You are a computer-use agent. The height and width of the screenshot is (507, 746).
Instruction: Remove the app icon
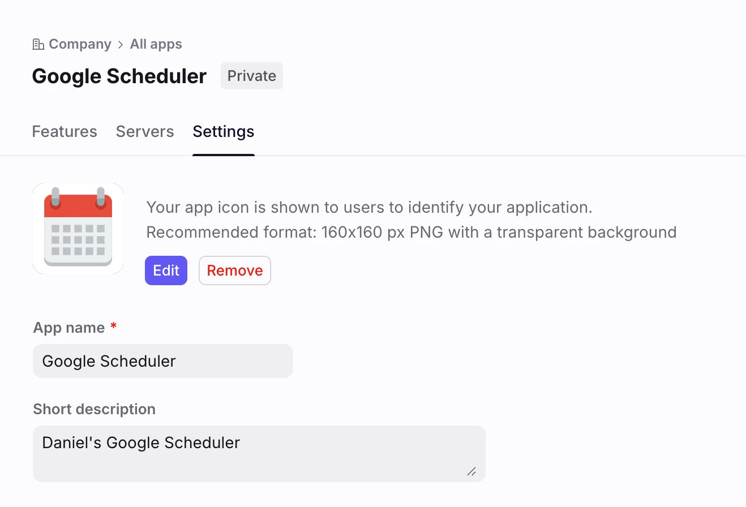235,270
